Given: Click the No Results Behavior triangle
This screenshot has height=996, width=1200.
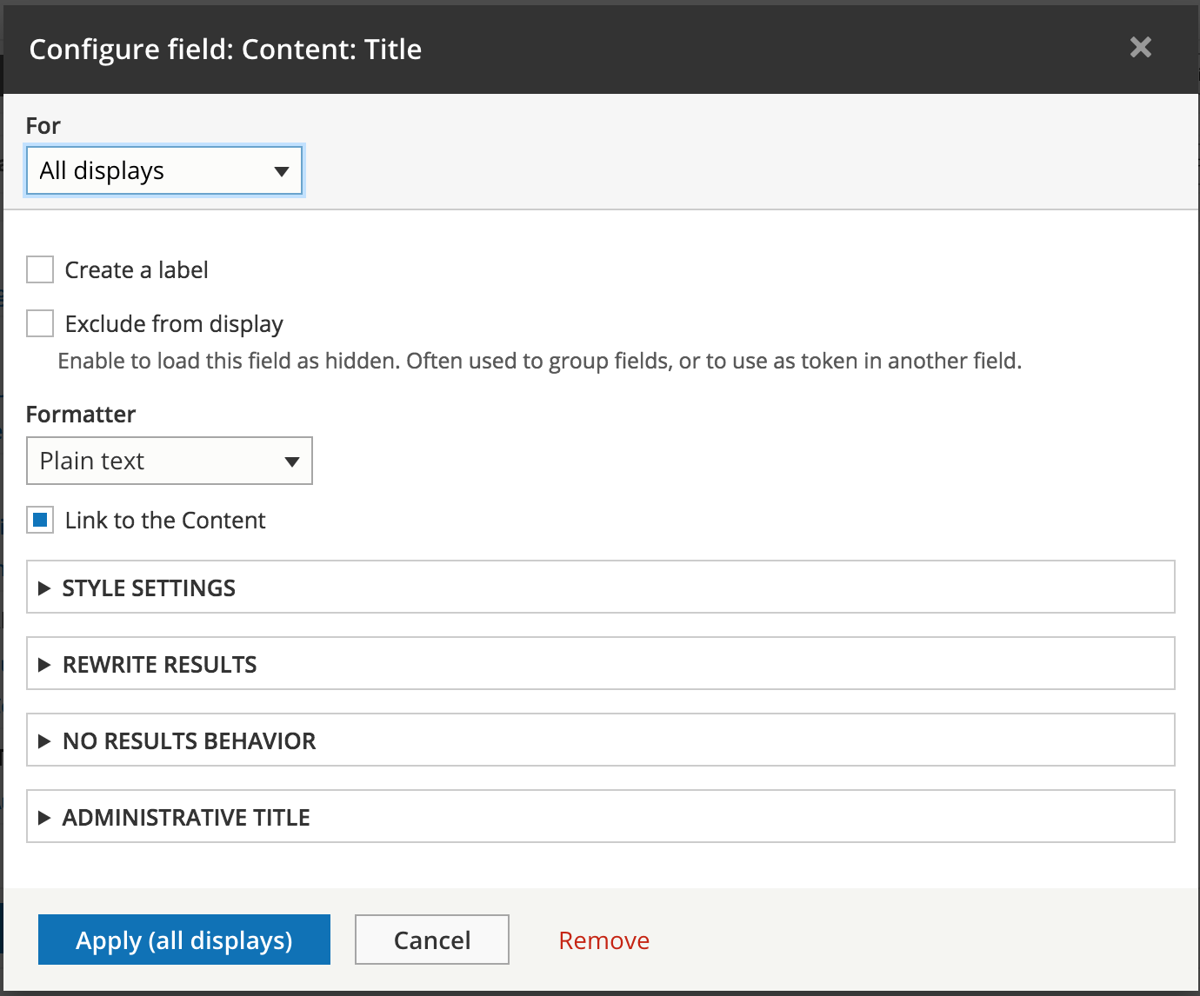Looking at the screenshot, I should (44, 741).
